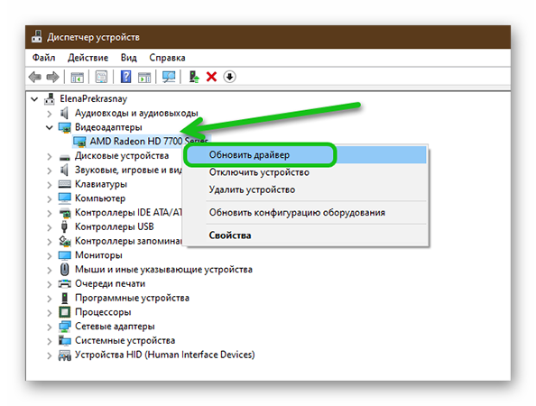Screen dimensions: 536x406
Task: Click the Back arrow toolbar icon
Action: coord(35,77)
